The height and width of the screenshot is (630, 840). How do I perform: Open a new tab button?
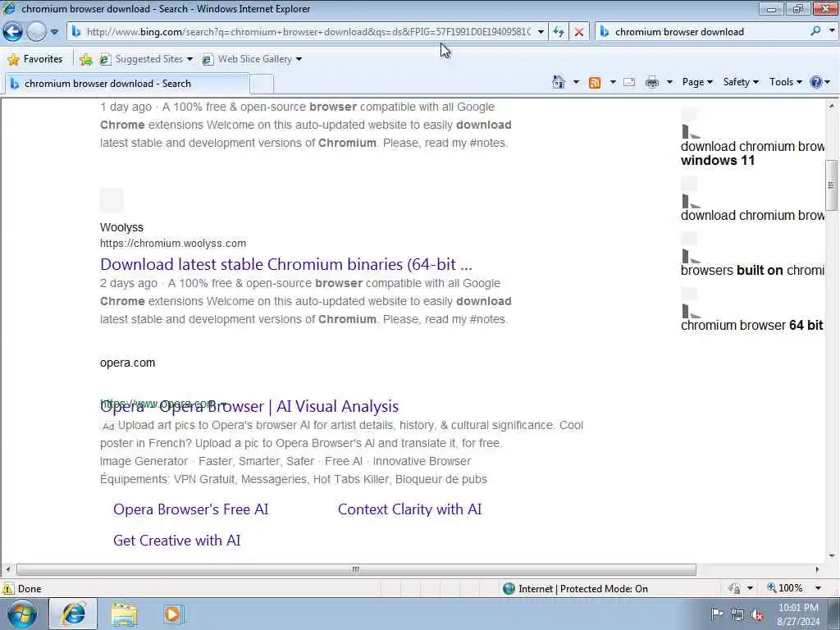(x=262, y=84)
